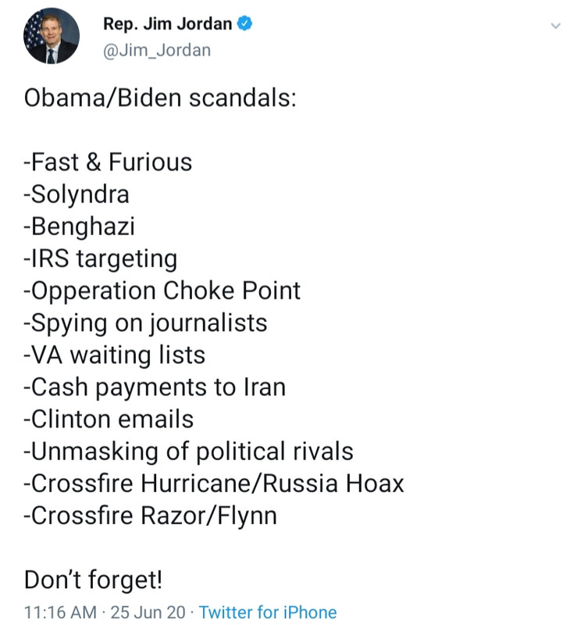Click the '-Unmasking of political rivals' line
This screenshot has height=625, width=584.
point(189,451)
